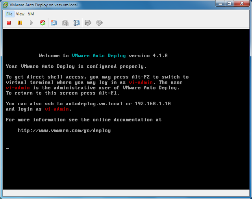Click 'version 4.1.0' text
Screen dimensions: 252x199
point(148,56)
